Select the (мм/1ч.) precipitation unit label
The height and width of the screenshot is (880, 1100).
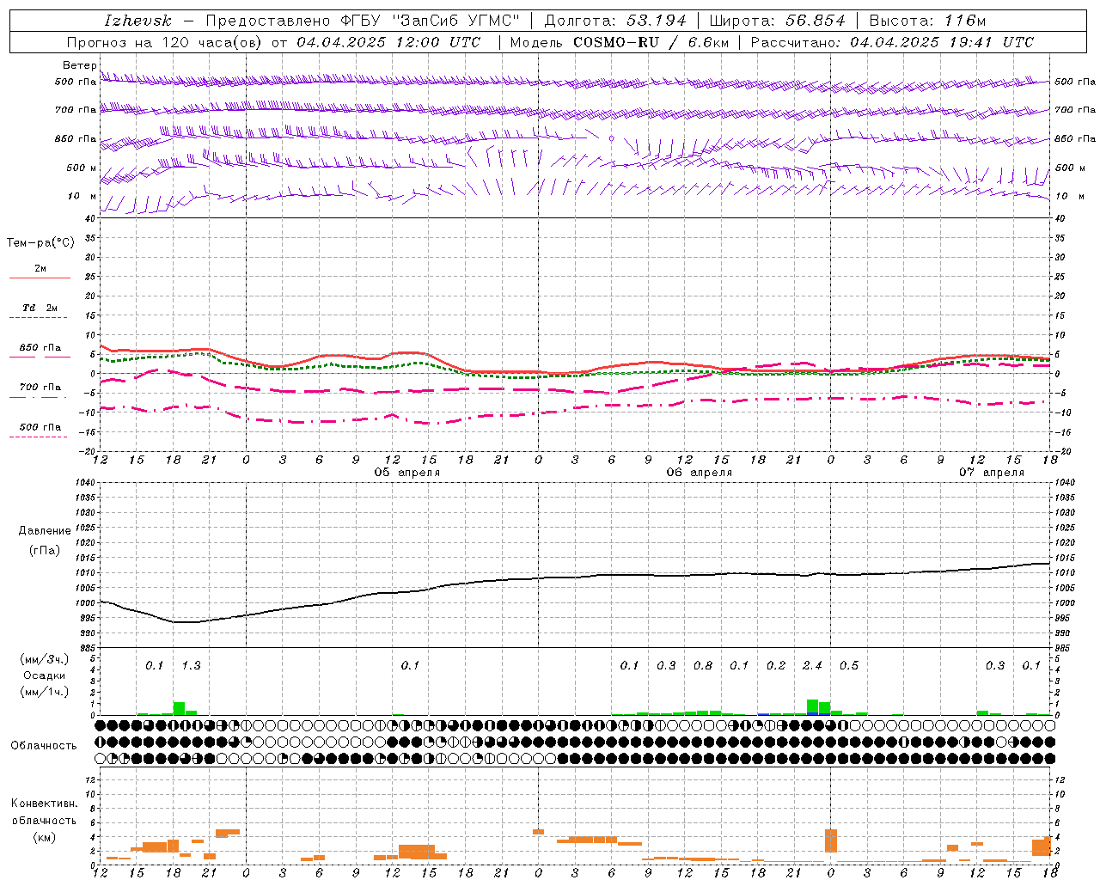[x=45, y=692]
